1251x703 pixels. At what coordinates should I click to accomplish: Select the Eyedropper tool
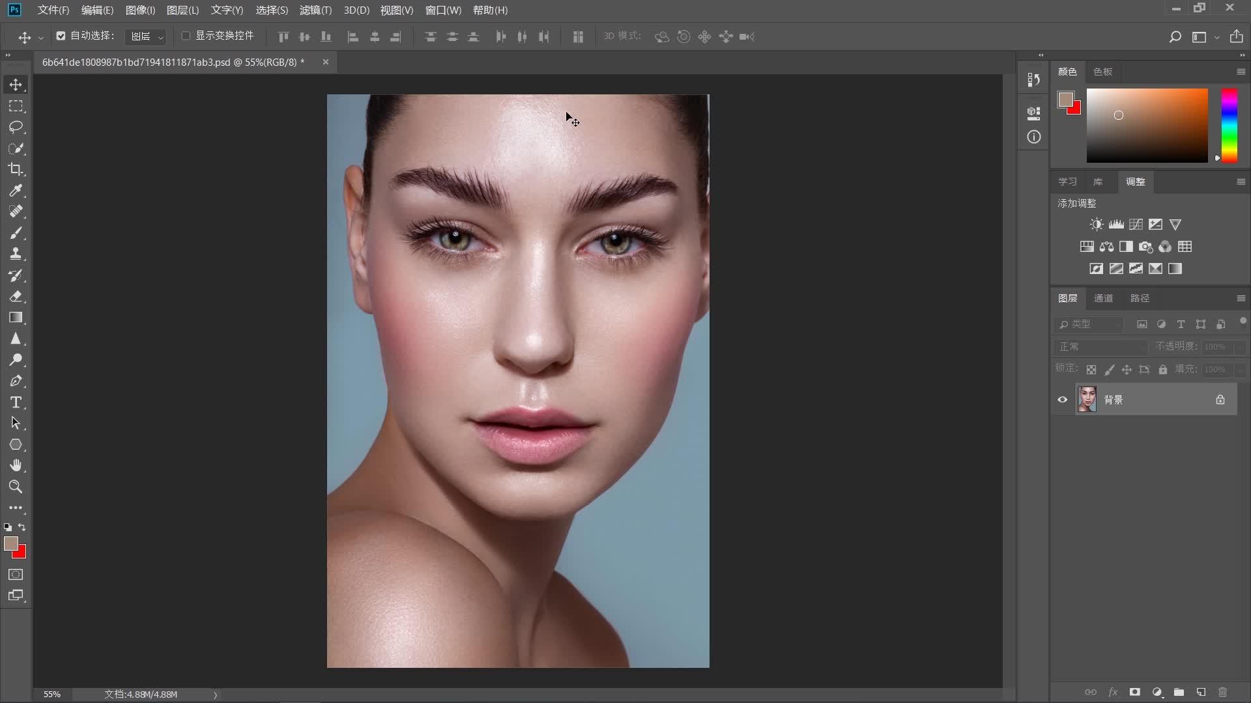coord(16,191)
